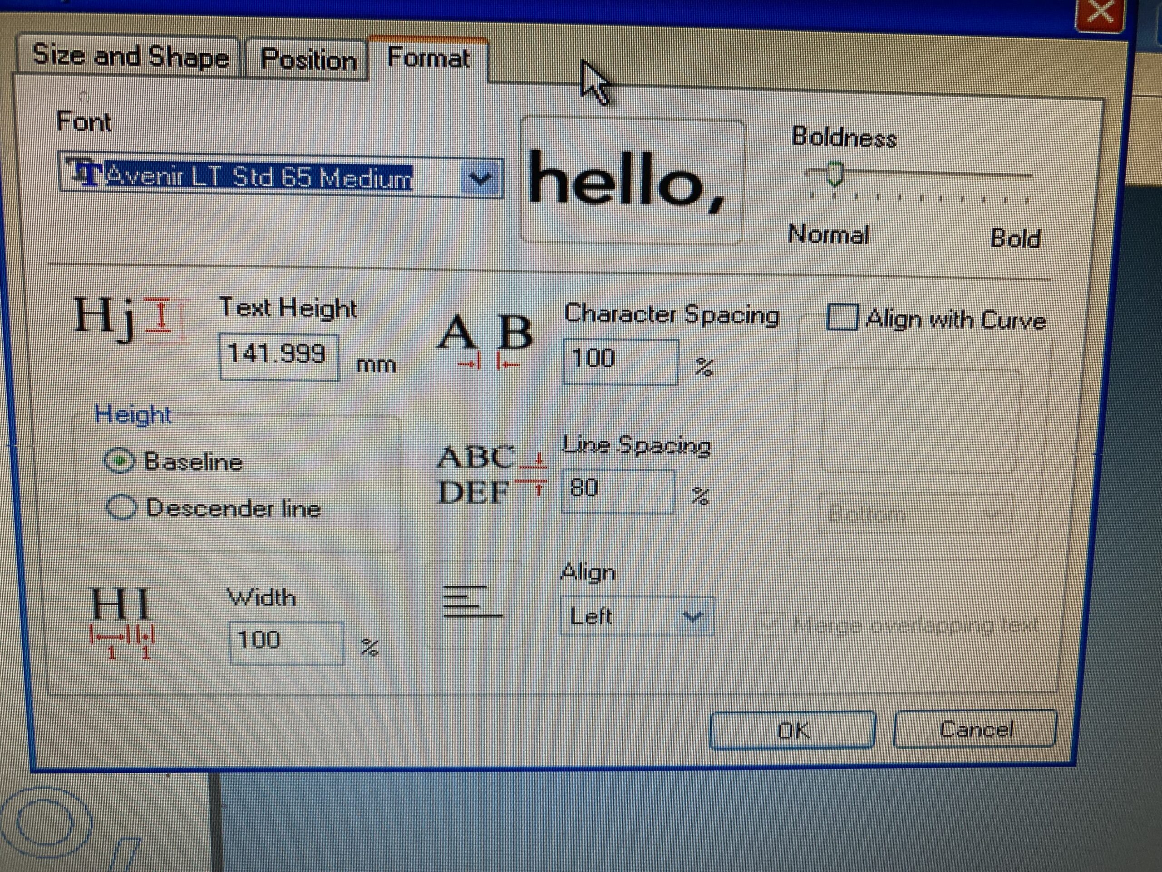Image resolution: width=1162 pixels, height=872 pixels.
Task: Click the Text Height label
Action: pos(288,308)
